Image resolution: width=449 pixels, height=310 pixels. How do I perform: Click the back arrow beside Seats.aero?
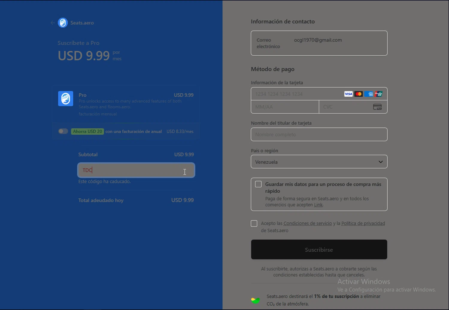(53, 23)
